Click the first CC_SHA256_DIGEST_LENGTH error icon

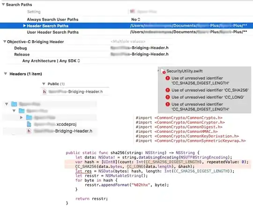168,78
